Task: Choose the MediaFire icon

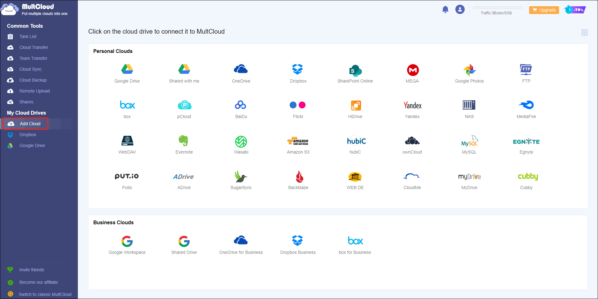Action: click(526, 105)
